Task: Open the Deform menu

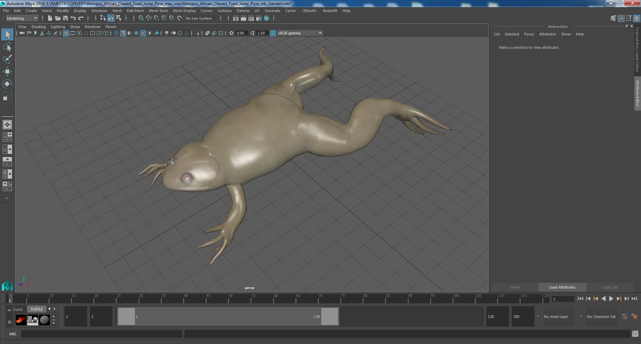Action: pos(243,11)
